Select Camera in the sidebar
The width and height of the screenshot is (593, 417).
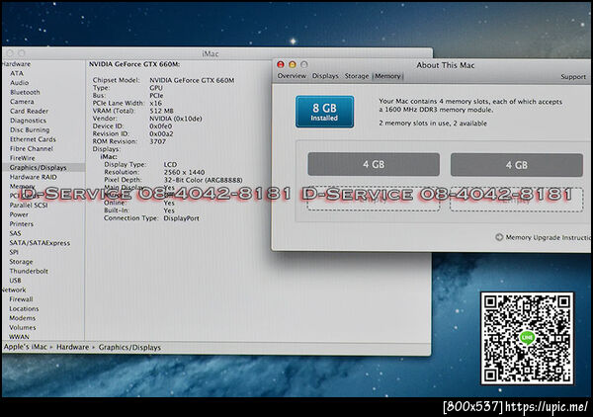coord(22,102)
